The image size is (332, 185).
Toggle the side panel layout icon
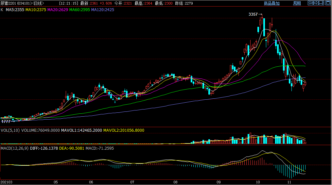coord(321,3)
